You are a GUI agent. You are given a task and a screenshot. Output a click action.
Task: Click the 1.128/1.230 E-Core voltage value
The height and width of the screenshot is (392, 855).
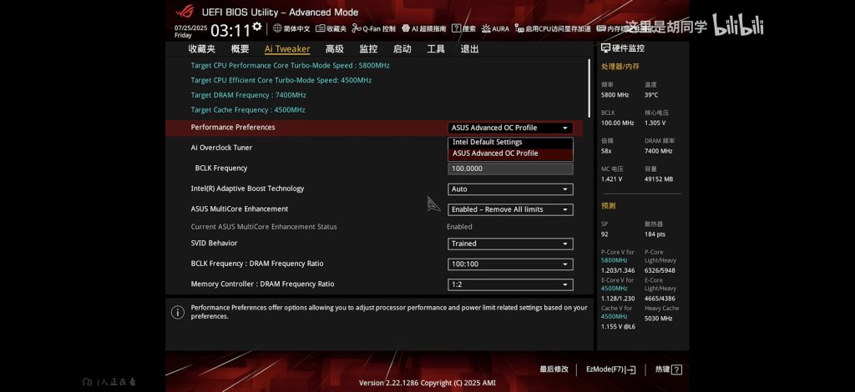(x=618, y=299)
